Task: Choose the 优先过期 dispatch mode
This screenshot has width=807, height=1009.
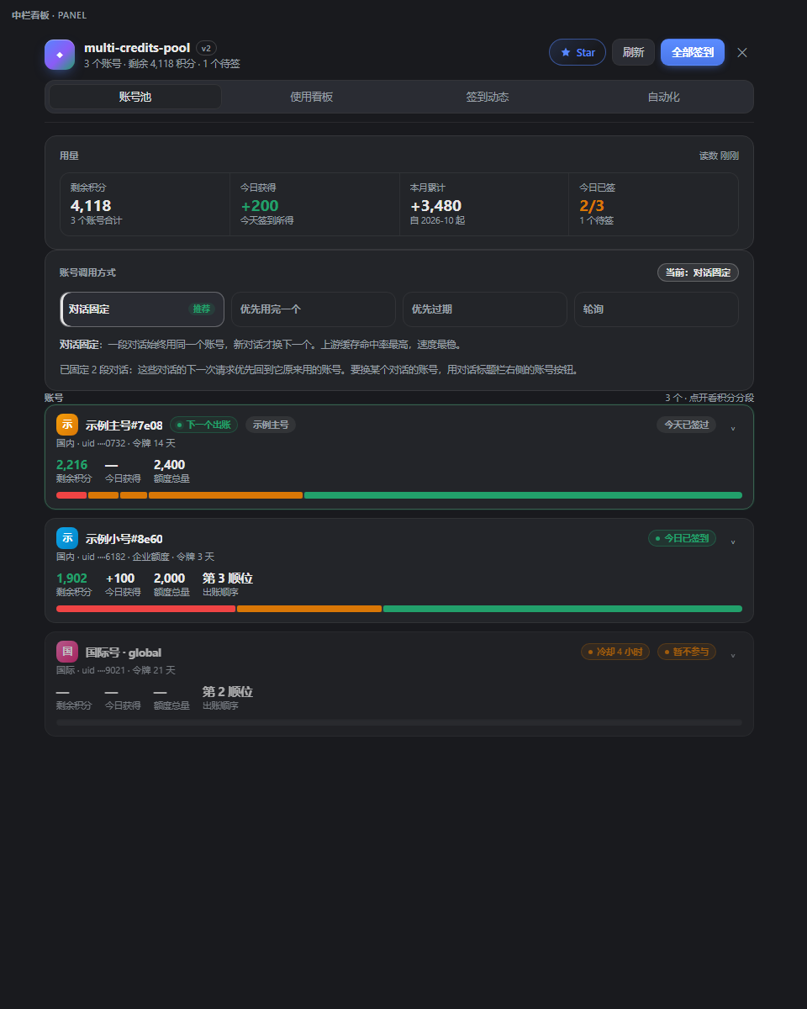Action: 485,309
